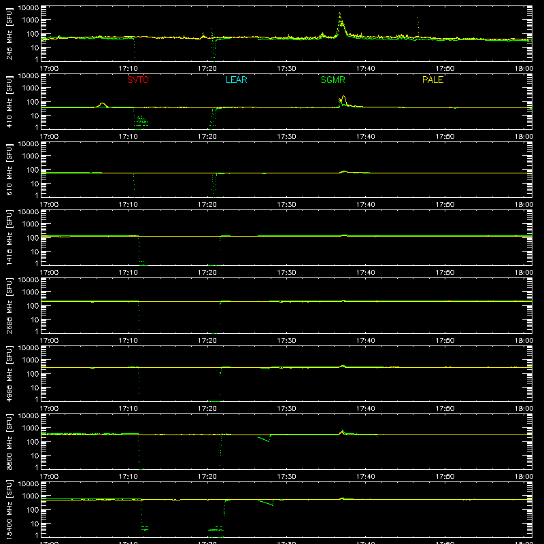Viewport: 544px width, 544px height.
Task: Click the 10000 tick label of the 245 MHz panel
Action: [x=29, y=7]
